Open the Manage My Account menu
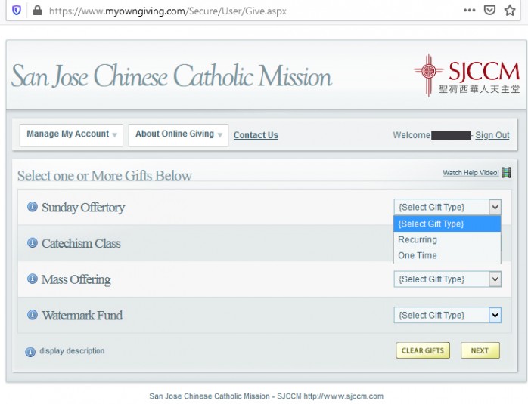 72,134
